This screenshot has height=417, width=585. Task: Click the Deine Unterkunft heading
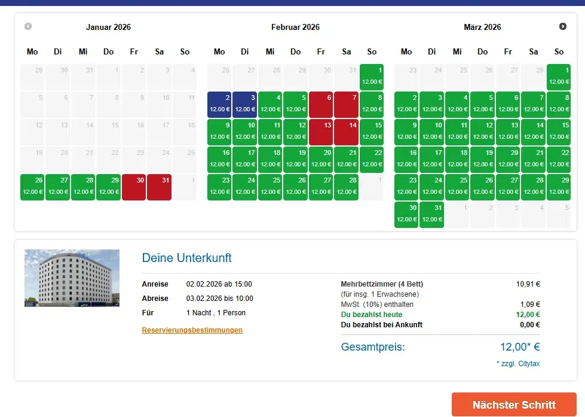click(x=187, y=258)
